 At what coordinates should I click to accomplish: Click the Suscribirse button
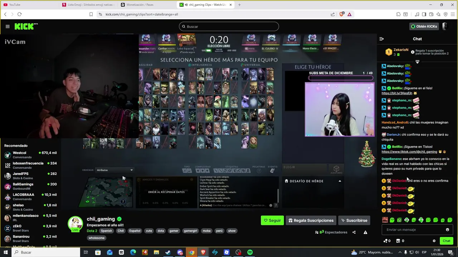[354, 220]
